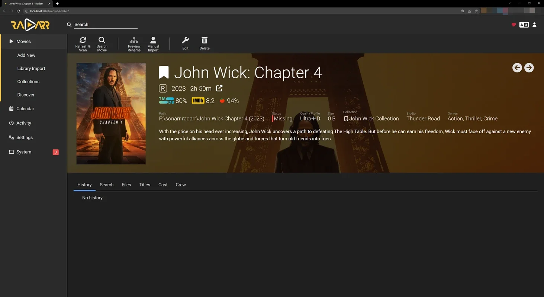Viewport: 544px width, 297px height.
Task: Close the John Wick browser tab
Action: (x=49, y=3)
